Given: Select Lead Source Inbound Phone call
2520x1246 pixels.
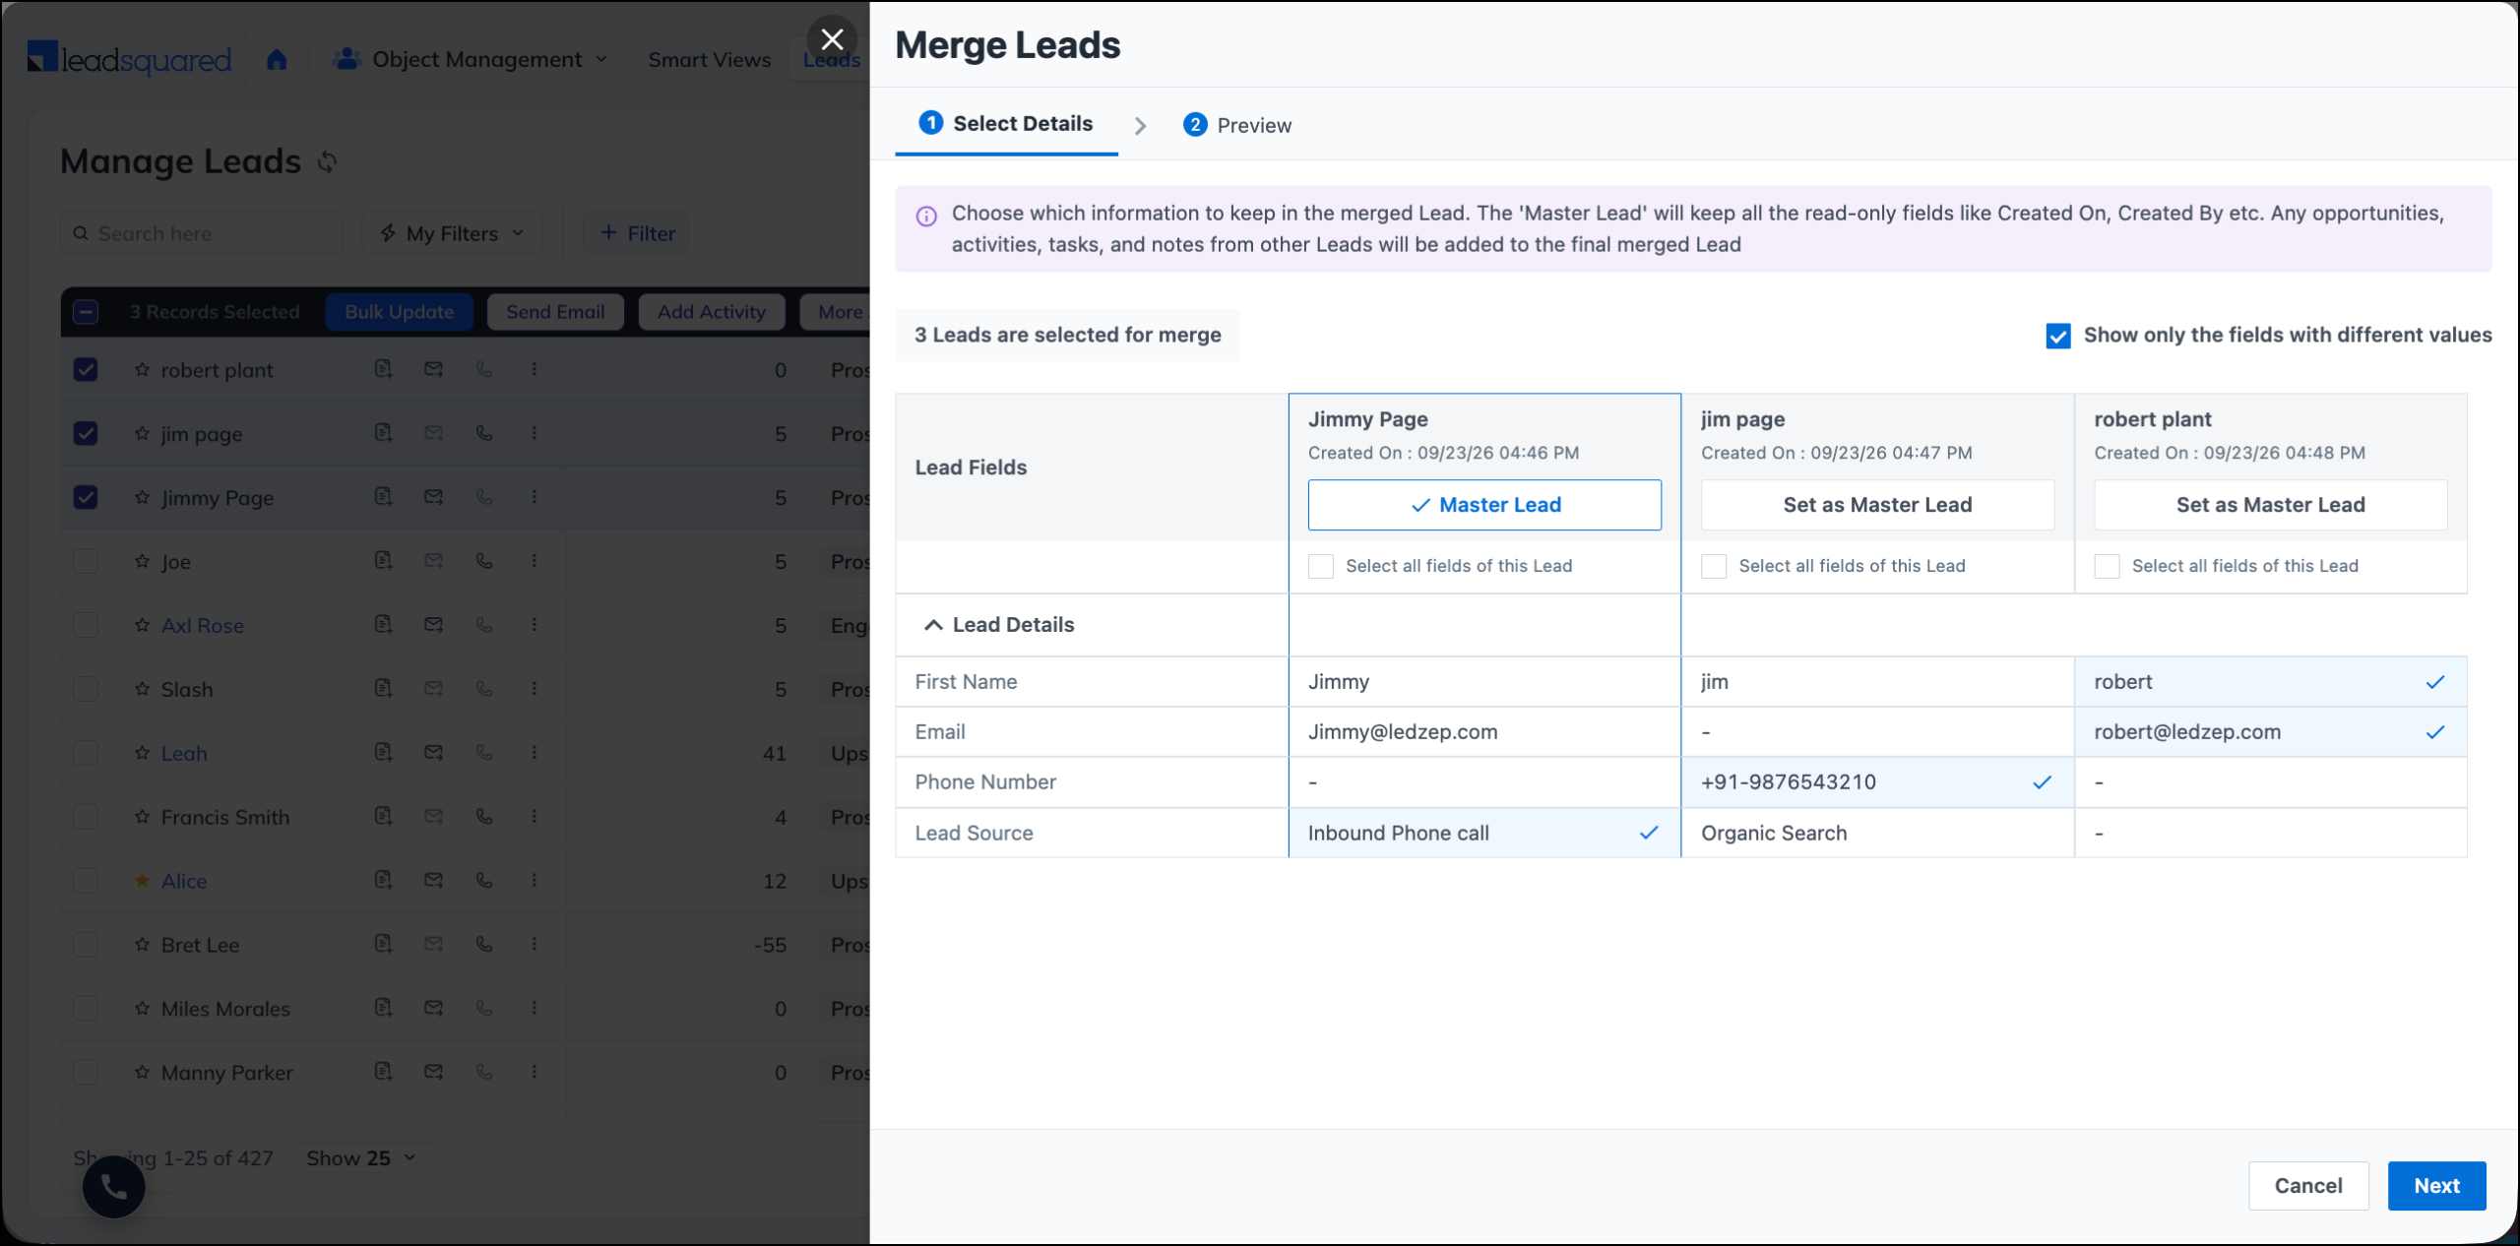Looking at the screenshot, I should (x=1484, y=834).
